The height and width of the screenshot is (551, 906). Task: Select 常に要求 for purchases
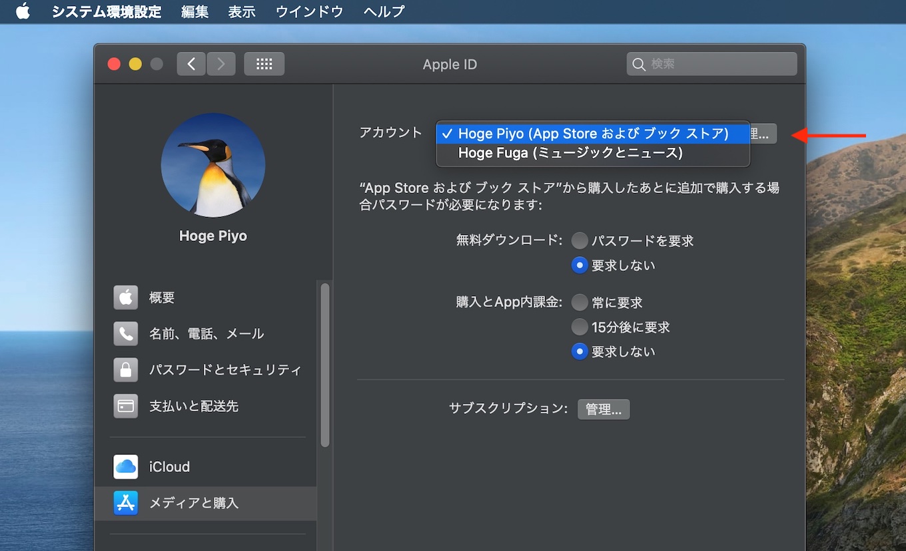[x=580, y=303]
